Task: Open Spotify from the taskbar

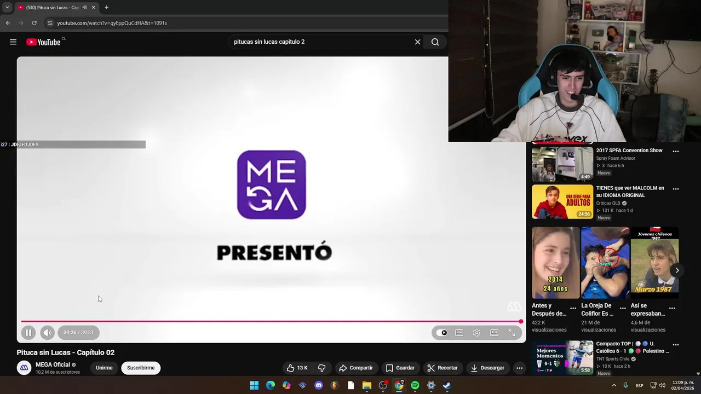Action: click(415, 385)
